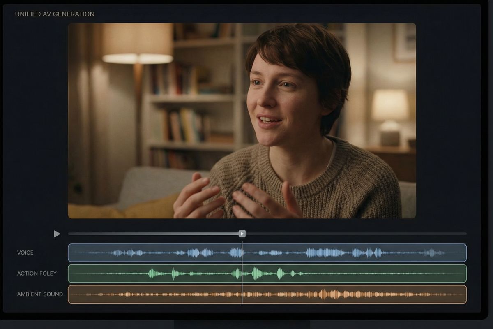Select the AMBIENT SOUND track label
493x329 pixels.
[x=40, y=294]
